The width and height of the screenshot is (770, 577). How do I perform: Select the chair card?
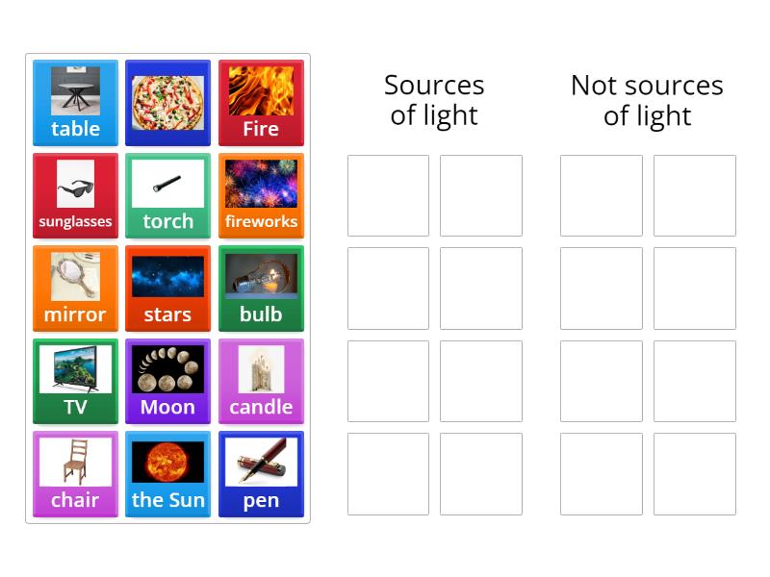[75, 474]
